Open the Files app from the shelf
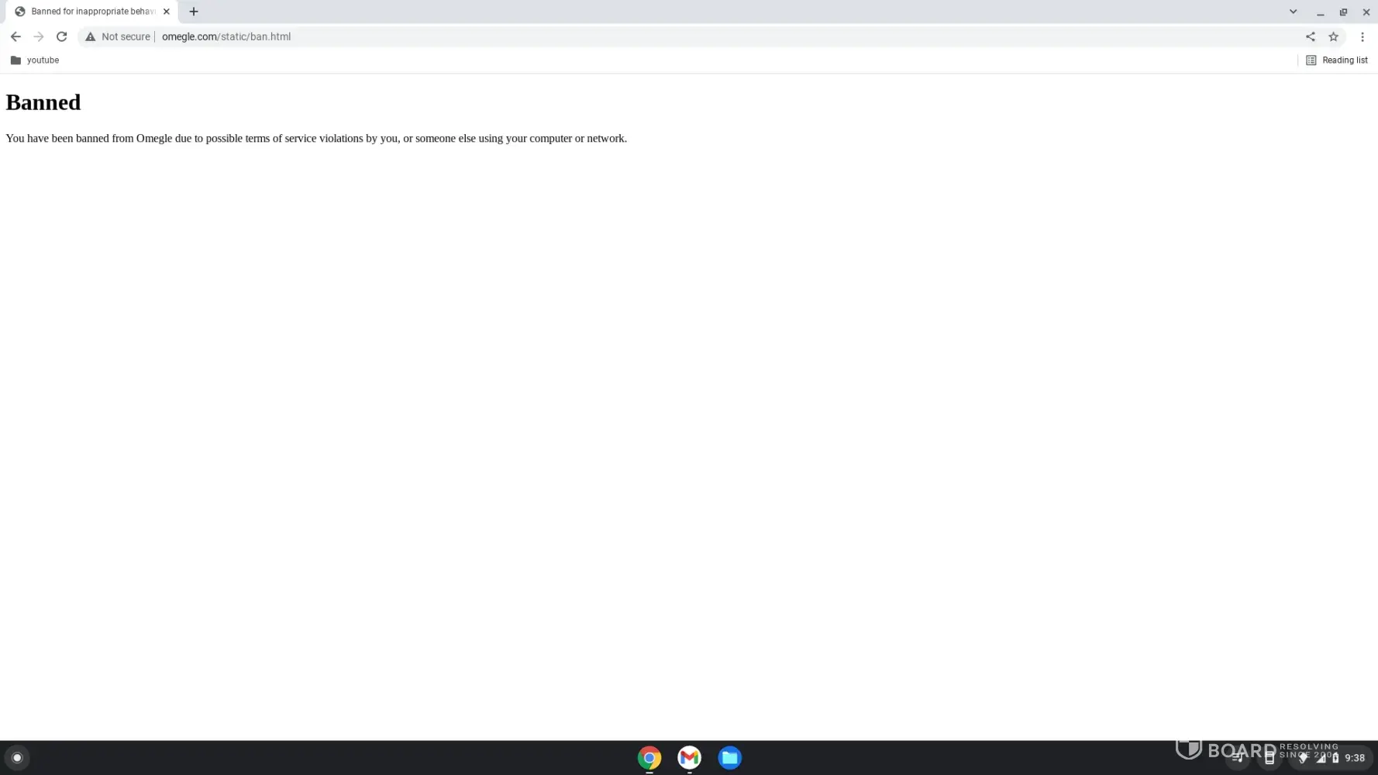The image size is (1378, 775). pos(729,757)
